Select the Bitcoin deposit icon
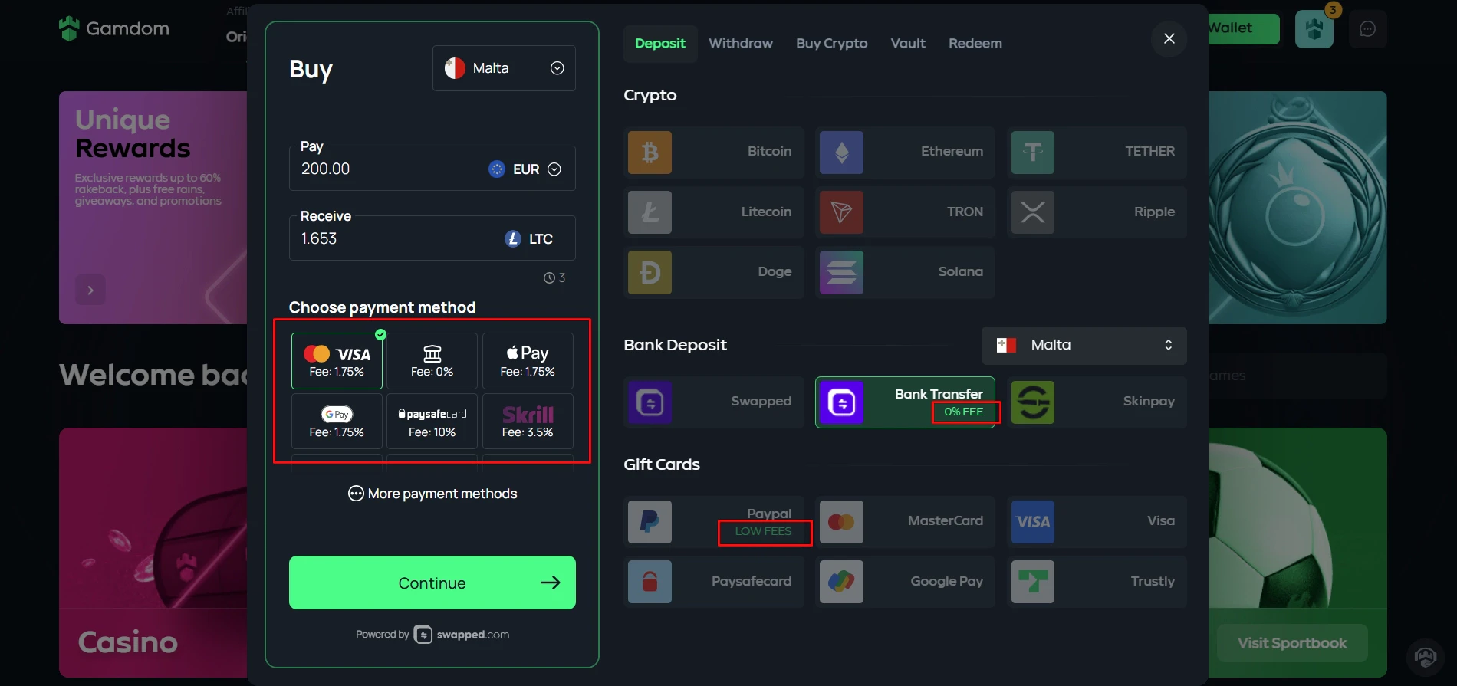 (650, 153)
